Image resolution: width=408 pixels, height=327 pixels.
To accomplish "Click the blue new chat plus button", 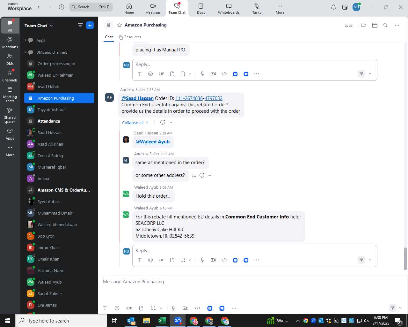I will (90, 25).
